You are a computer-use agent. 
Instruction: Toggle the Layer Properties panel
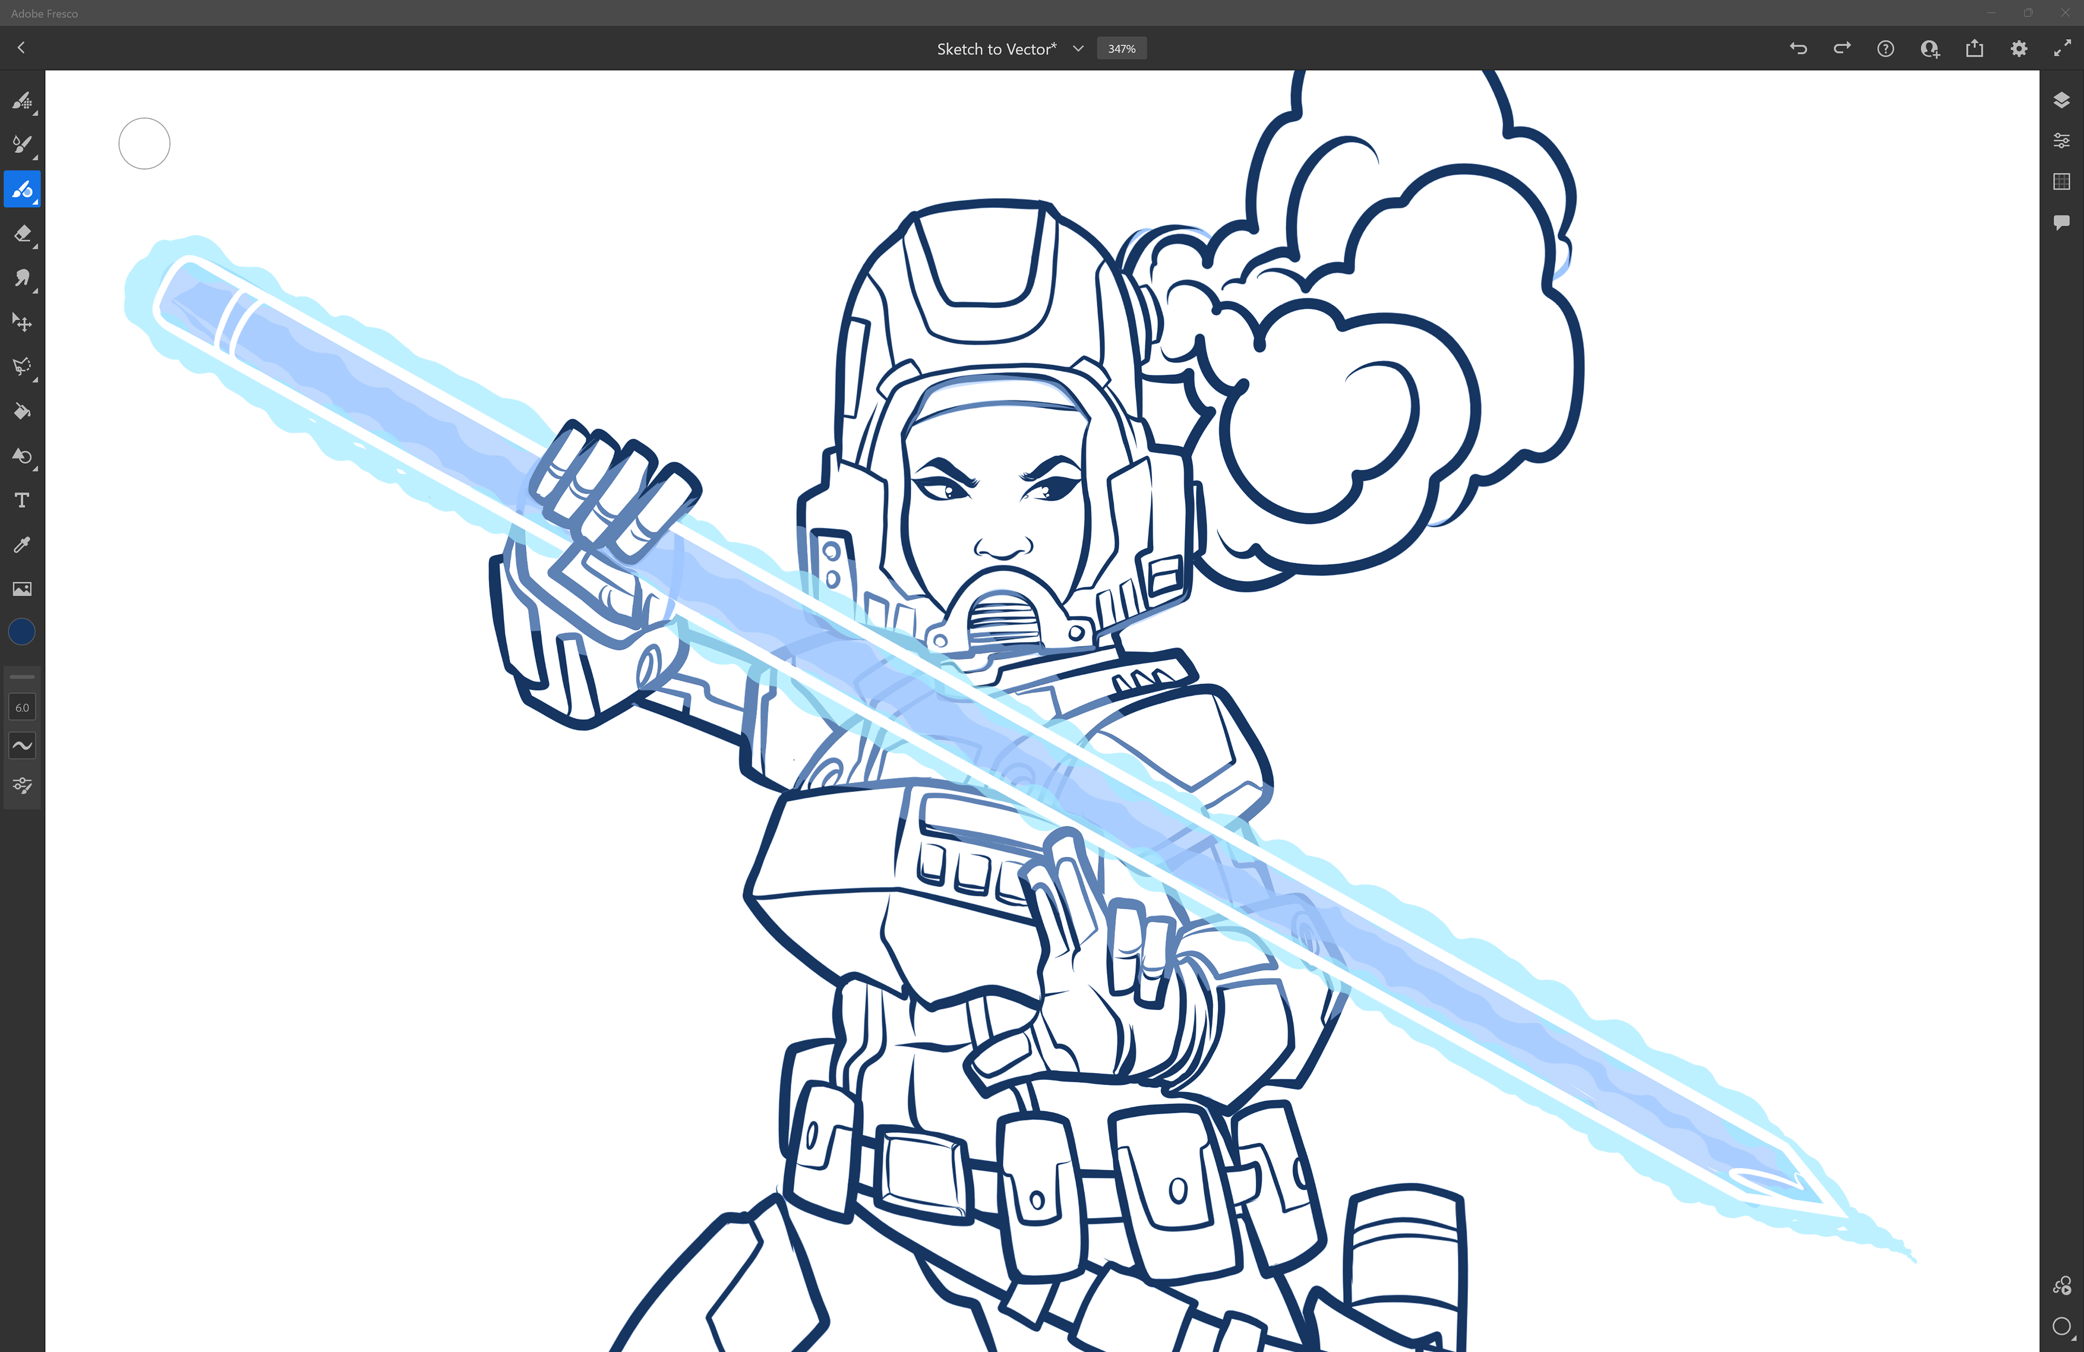tap(2061, 140)
